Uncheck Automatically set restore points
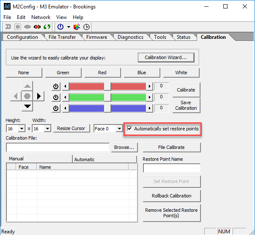Image resolution: width=255 pixels, height=235 pixels. 130,129
